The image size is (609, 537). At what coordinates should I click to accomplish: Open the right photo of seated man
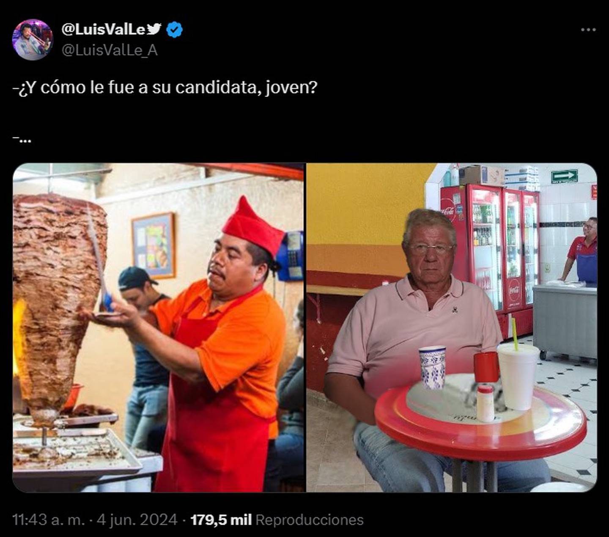(x=452, y=328)
